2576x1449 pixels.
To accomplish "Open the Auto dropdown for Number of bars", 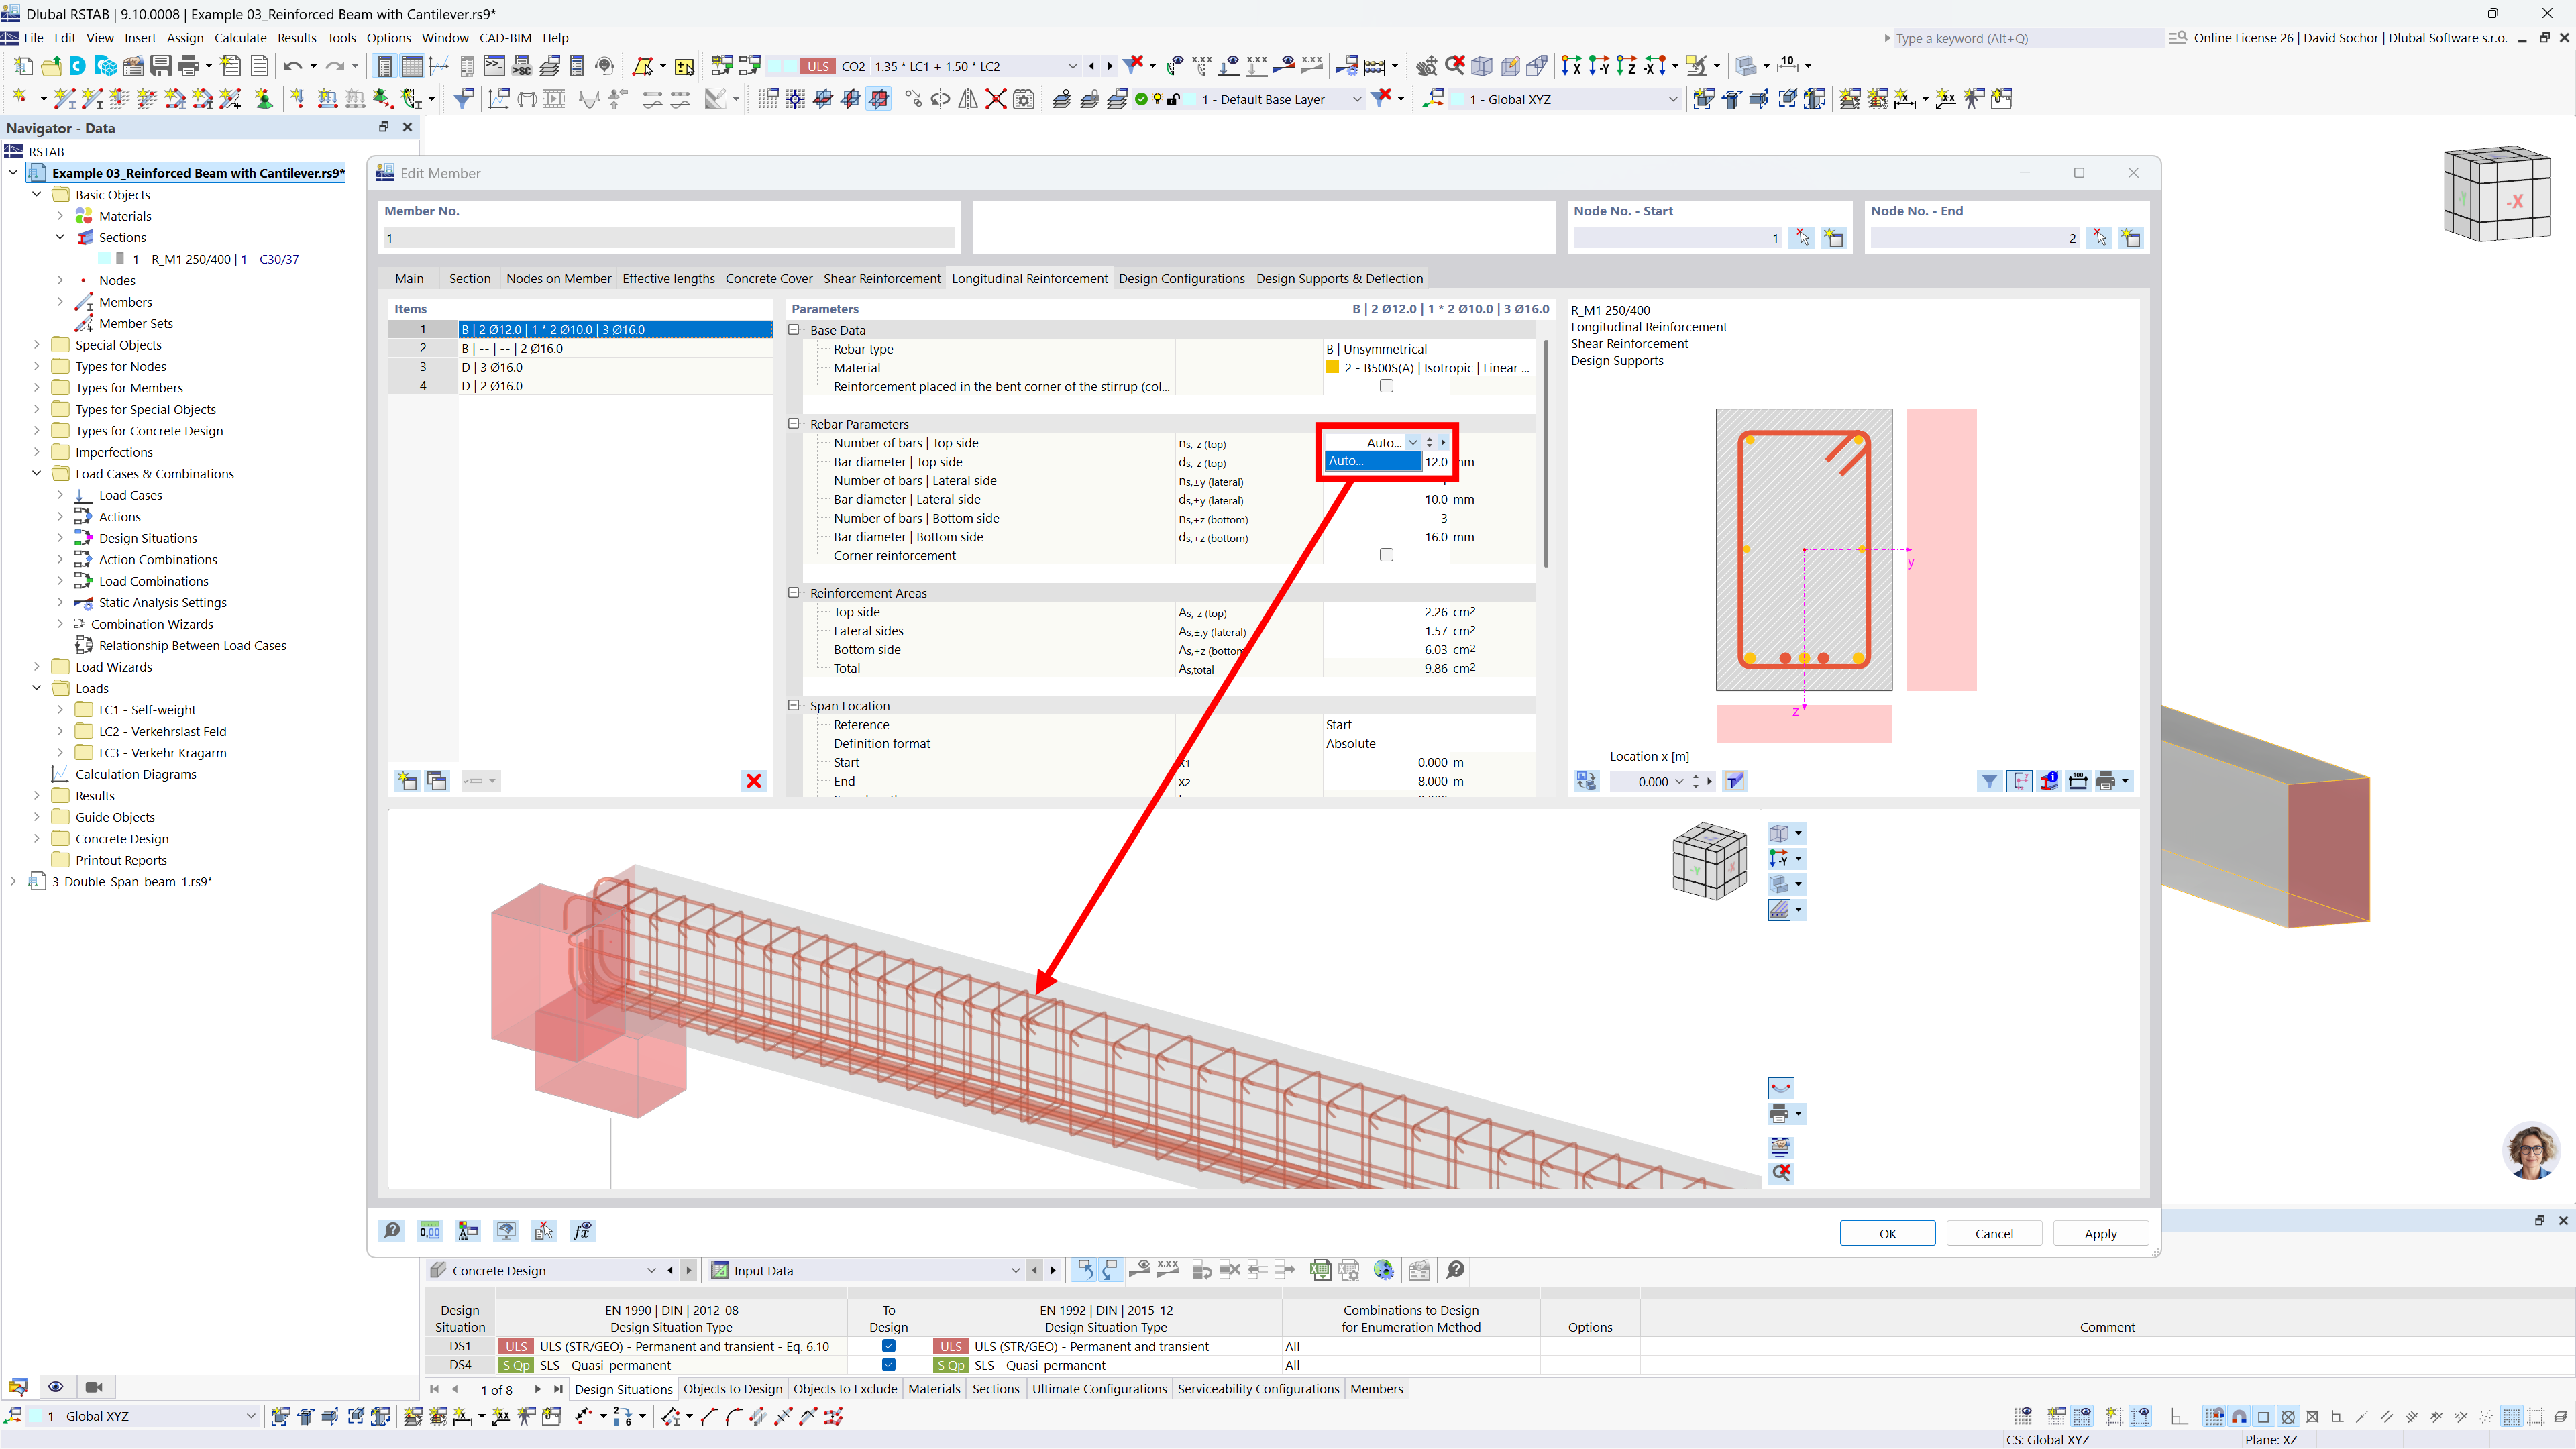I will point(1413,442).
